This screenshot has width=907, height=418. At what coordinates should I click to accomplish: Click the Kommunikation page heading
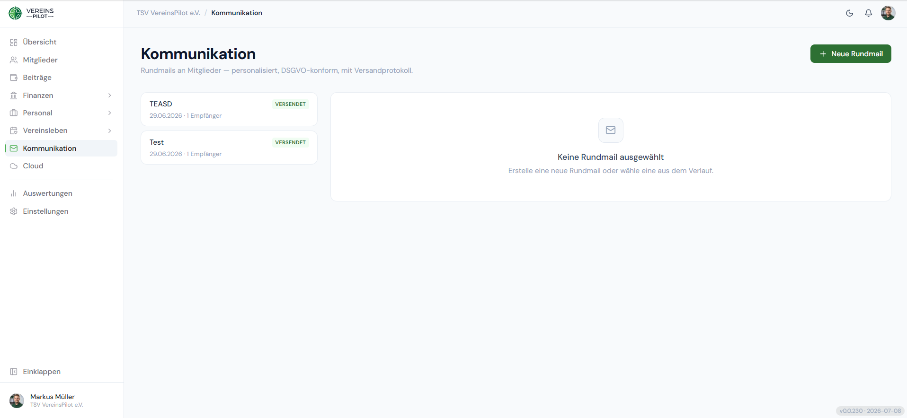pos(198,54)
